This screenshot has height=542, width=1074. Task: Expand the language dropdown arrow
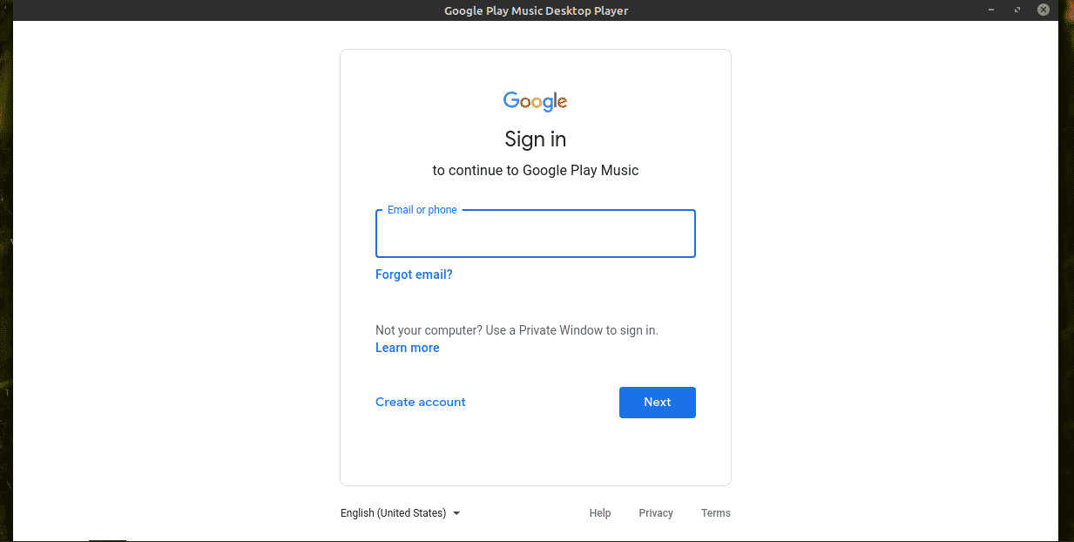[x=456, y=513]
